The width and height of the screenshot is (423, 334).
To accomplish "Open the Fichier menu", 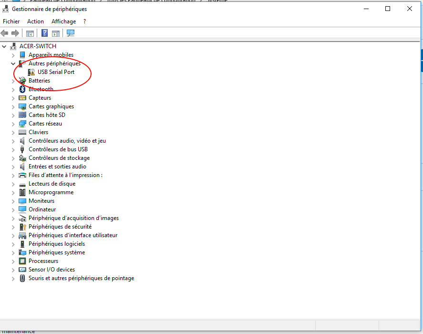I will (x=11, y=21).
